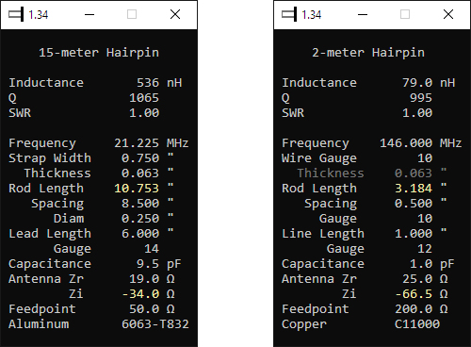
Task: Select the 146.000 MHz frequency field
Action: [421, 143]
